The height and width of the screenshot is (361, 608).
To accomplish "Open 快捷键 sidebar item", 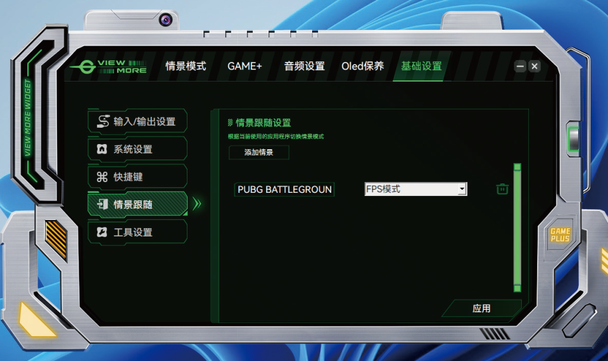I will pyautogui.click(x=137, y=177).
